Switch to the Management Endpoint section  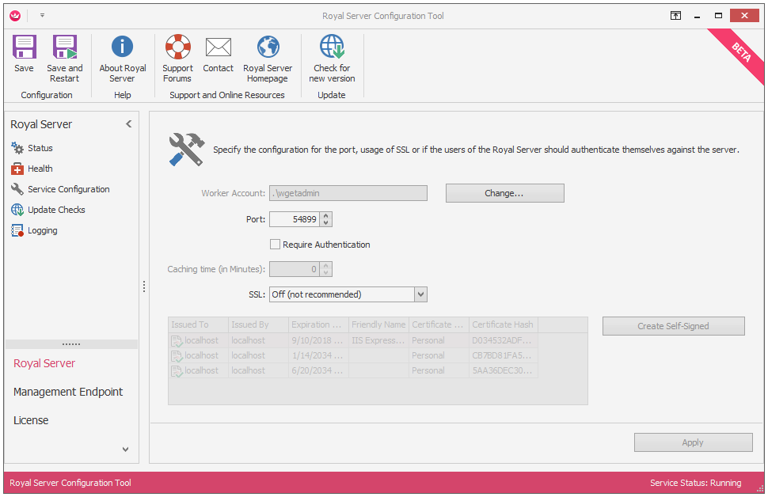(x=68, y=392)
